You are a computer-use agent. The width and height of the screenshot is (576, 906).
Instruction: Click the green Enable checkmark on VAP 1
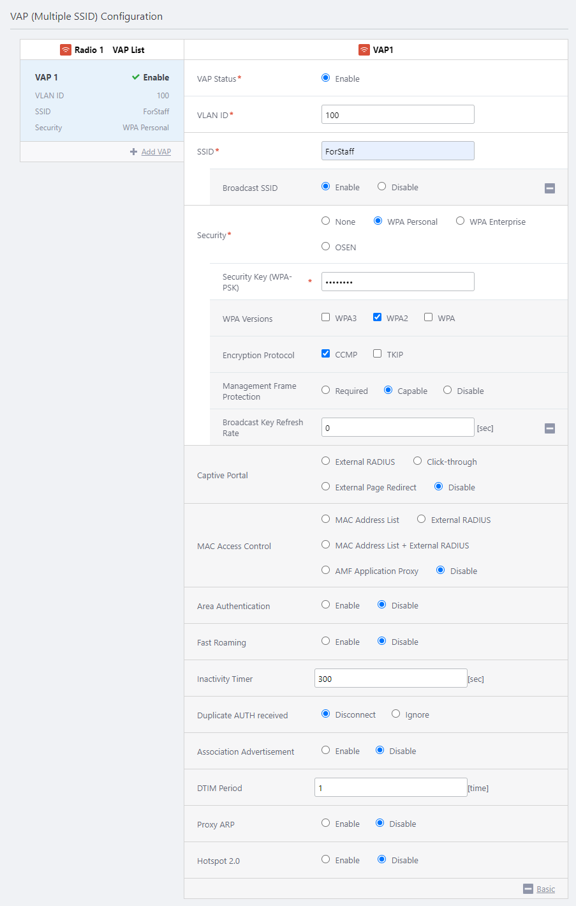click(136, 77)
